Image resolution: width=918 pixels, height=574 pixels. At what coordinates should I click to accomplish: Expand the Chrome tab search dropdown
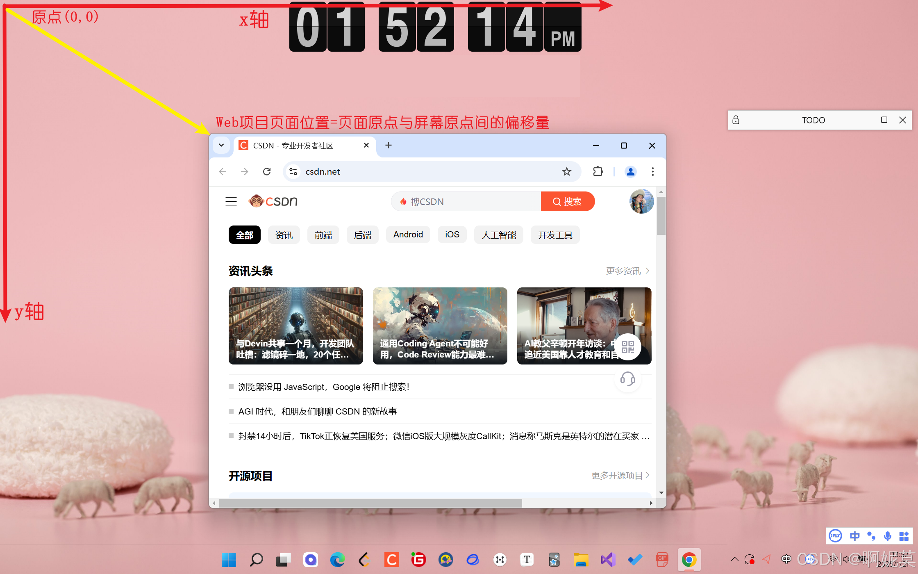click(x=221, y=145)
